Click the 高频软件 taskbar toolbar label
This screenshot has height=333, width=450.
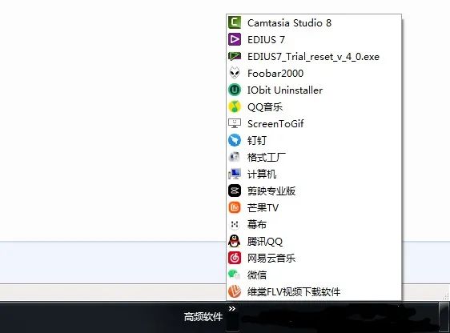(x=203, y=317)
